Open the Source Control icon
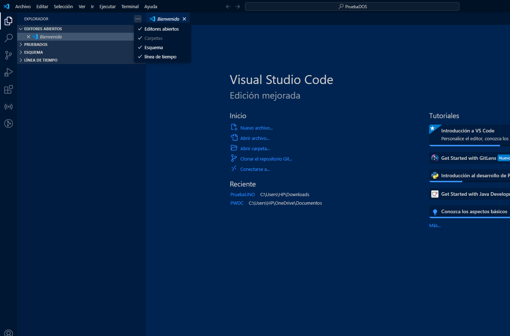510x336 pixels. tap(9, 55)
